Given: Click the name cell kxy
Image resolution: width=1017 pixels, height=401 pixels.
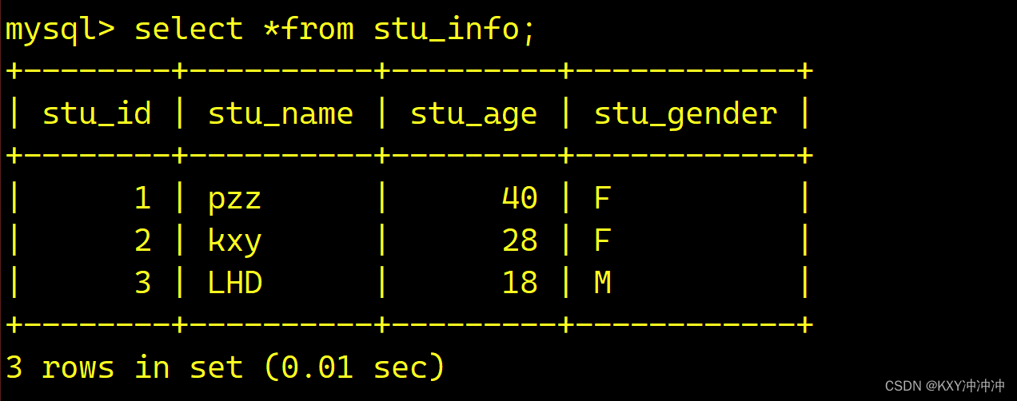Looking at the screenshot, I should pyautogui.click(x=234, y=240).
